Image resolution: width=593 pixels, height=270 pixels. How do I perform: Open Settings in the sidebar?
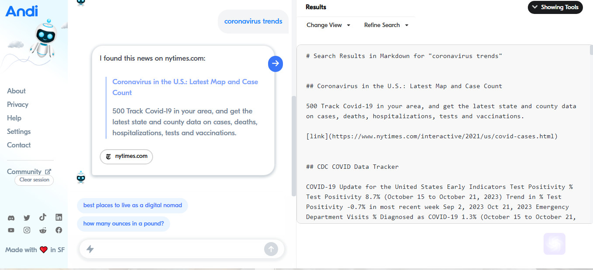click(x=19, y=131)
